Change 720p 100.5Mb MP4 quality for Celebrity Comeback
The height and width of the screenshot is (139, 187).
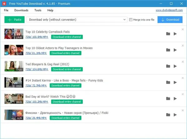coord(37,37)
